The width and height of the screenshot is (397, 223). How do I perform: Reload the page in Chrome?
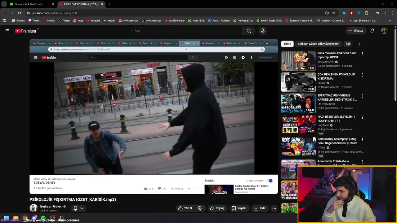click(x=19, y=13)
